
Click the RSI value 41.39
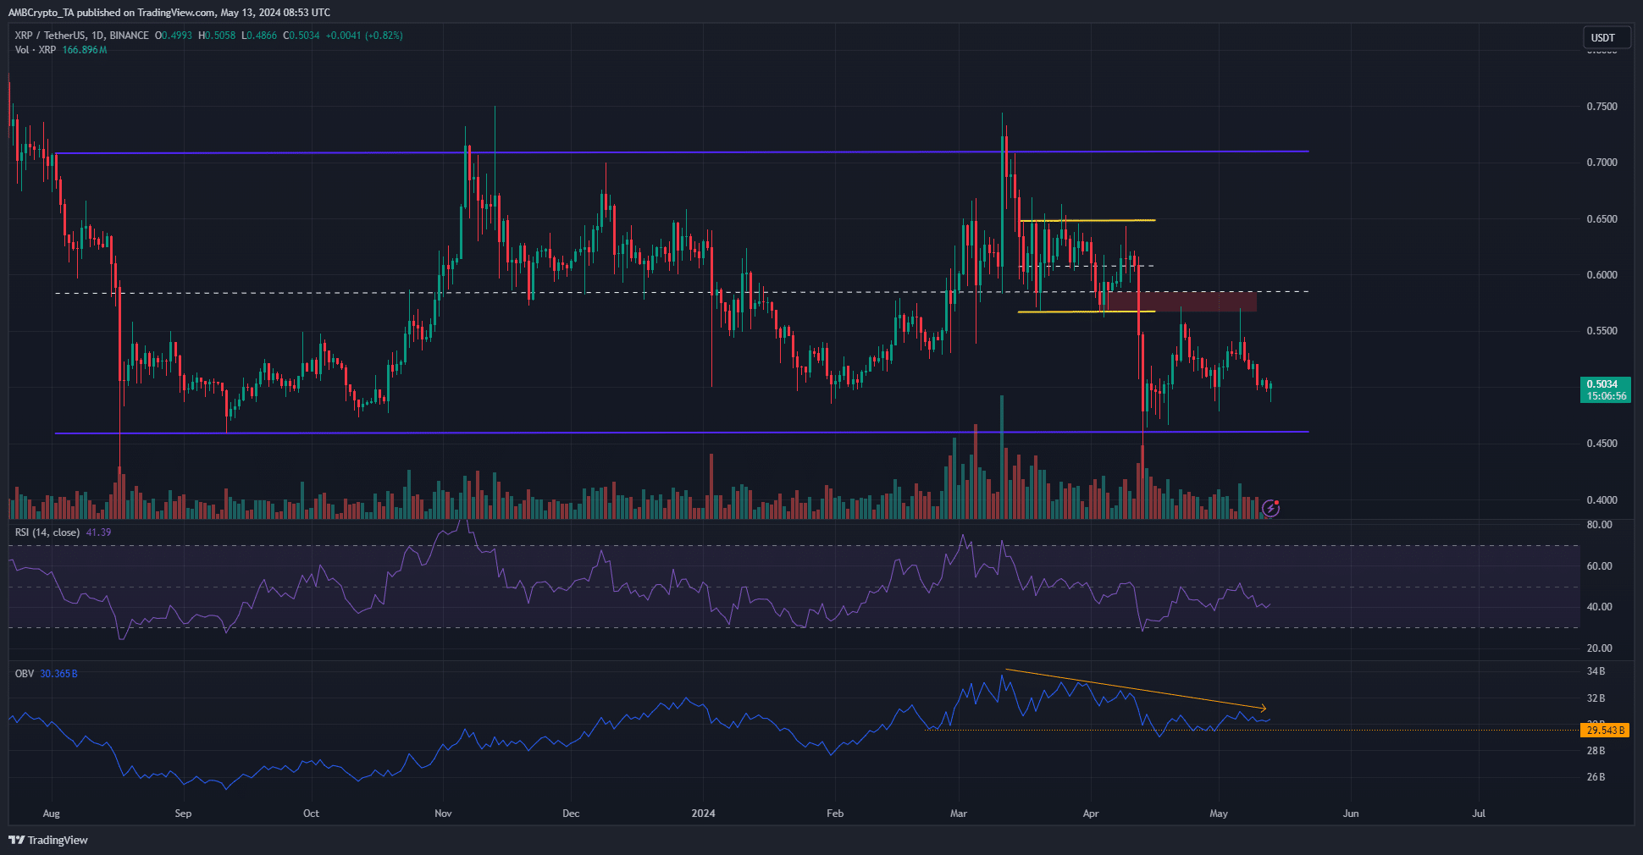[x=98, y=532]
